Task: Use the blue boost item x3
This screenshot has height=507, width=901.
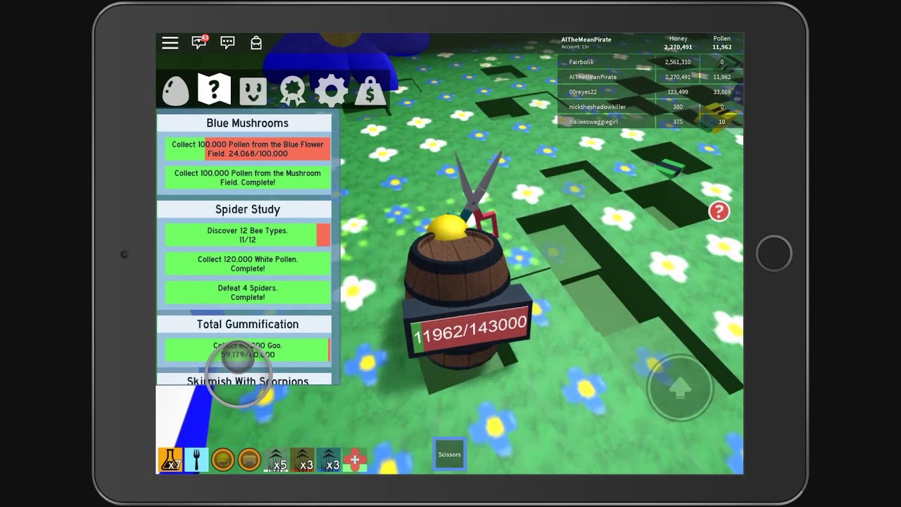Action: click(329, 460)
